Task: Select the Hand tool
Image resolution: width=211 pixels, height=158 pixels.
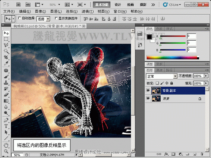Action: pos(6,145)
